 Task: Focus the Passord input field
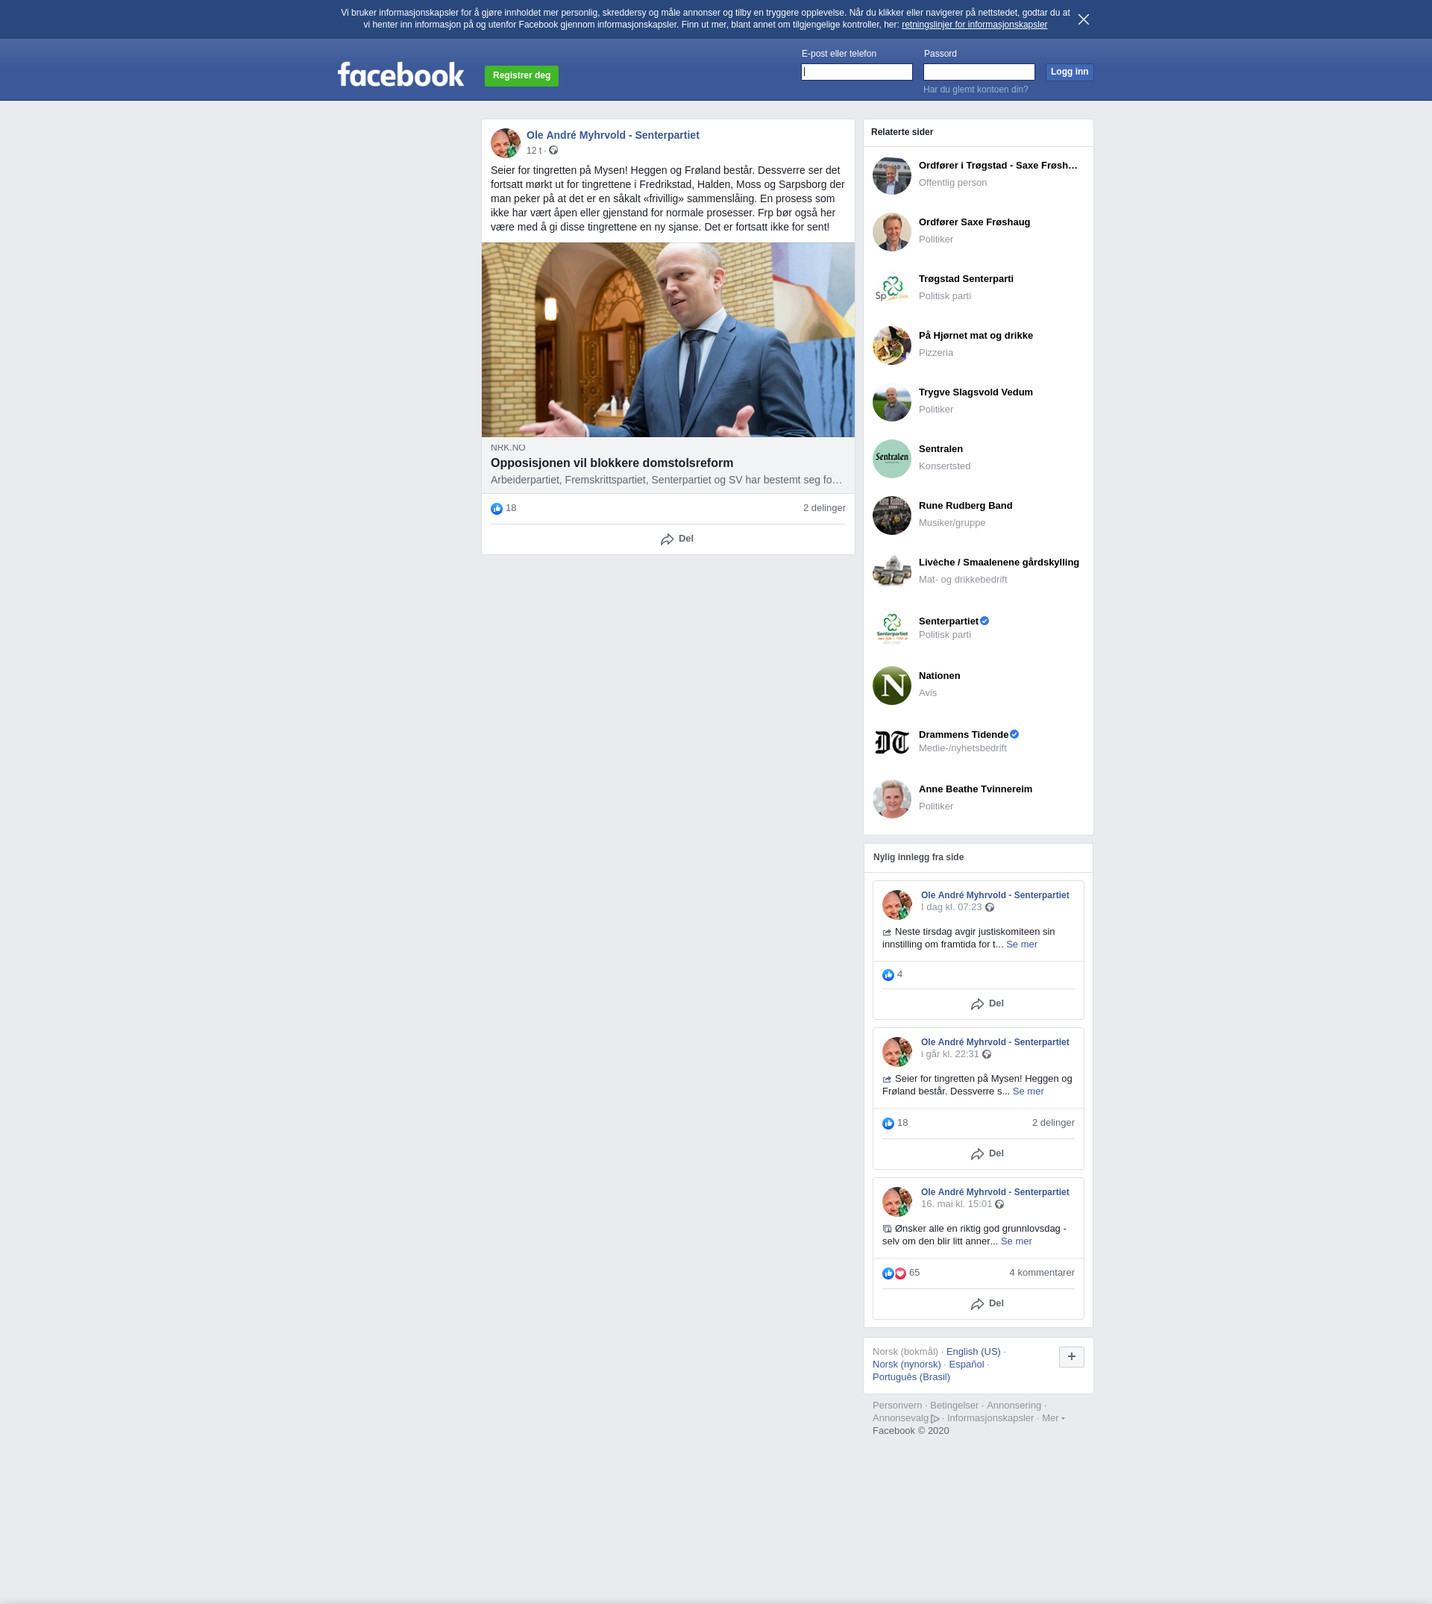tap(979, 72)
